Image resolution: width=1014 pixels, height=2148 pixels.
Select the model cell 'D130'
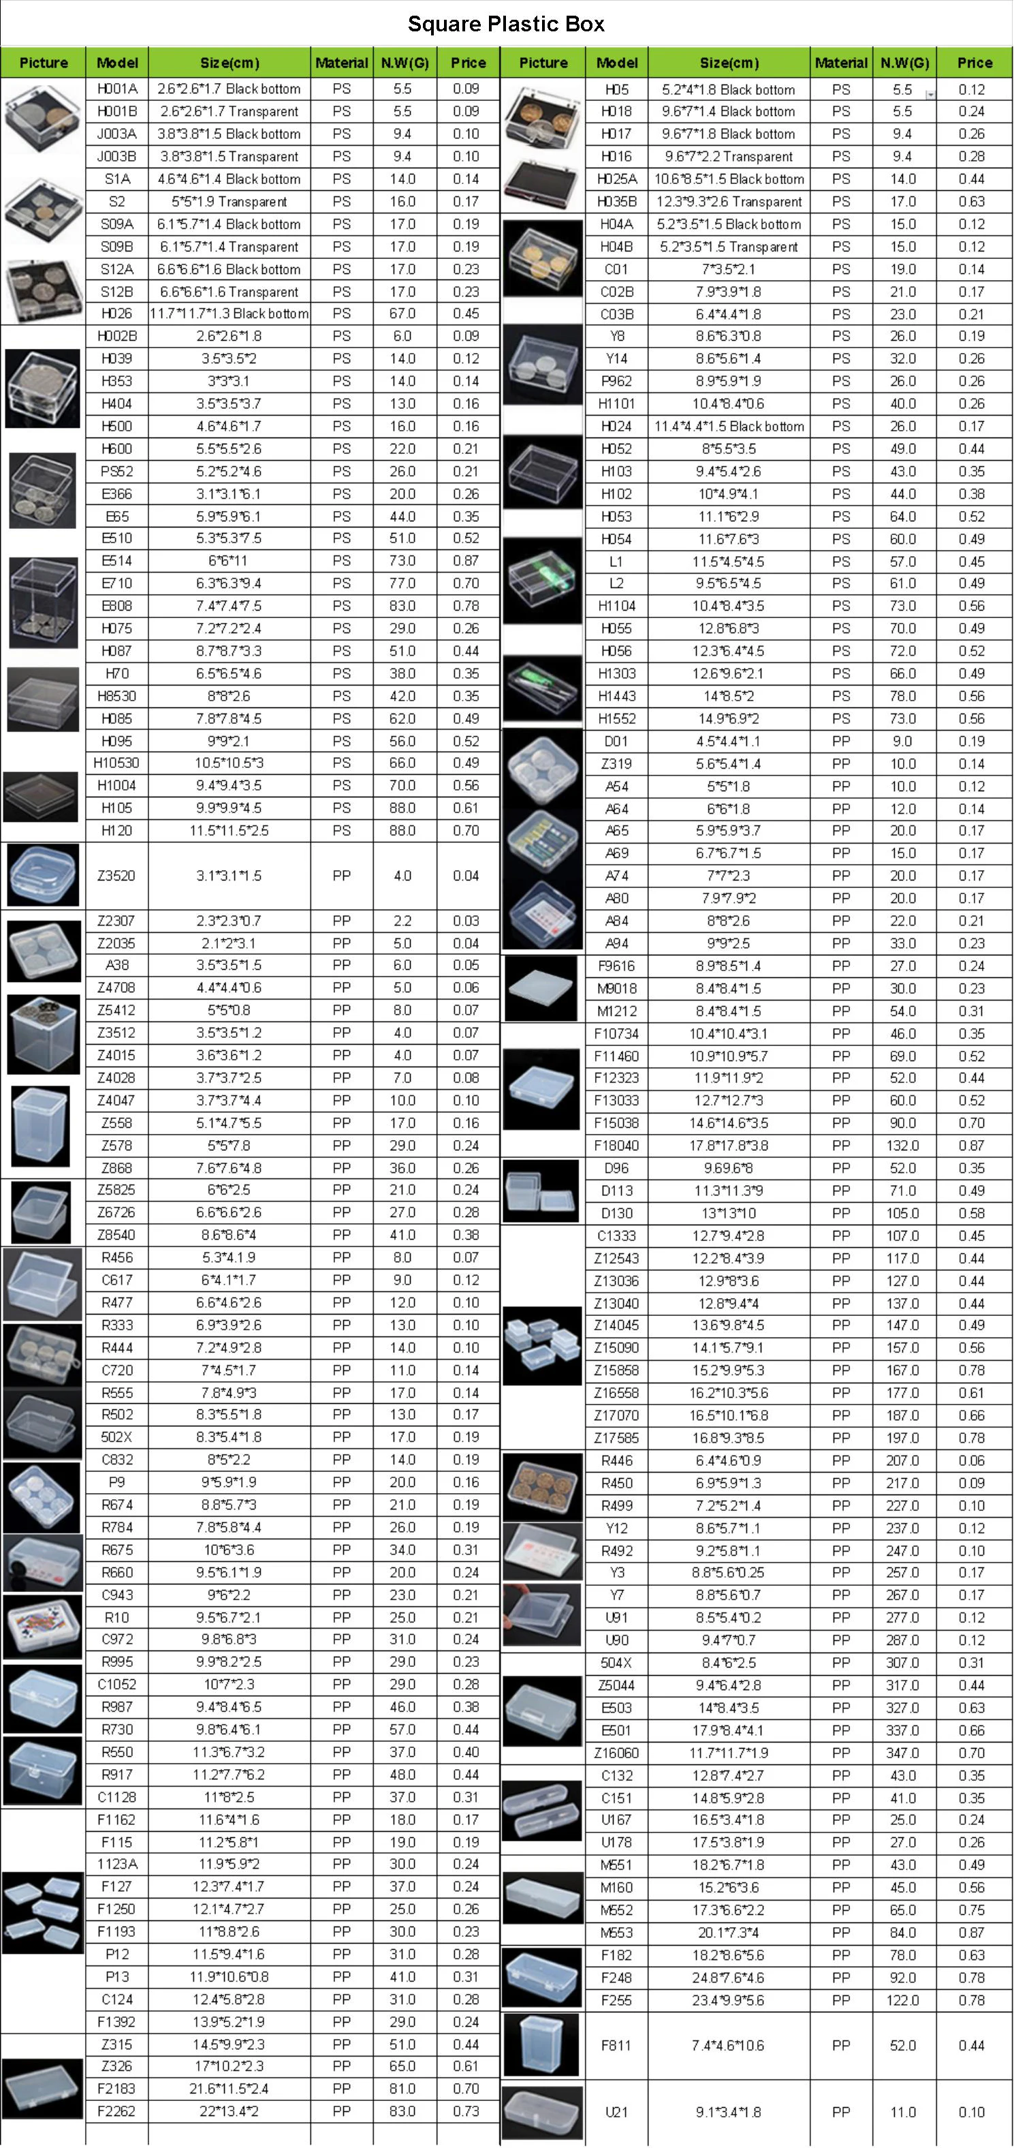[616, 1213]
